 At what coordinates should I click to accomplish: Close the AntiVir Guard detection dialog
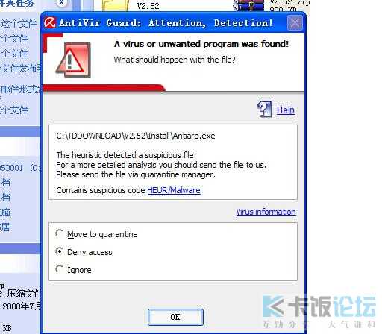[x=295, y=23]
